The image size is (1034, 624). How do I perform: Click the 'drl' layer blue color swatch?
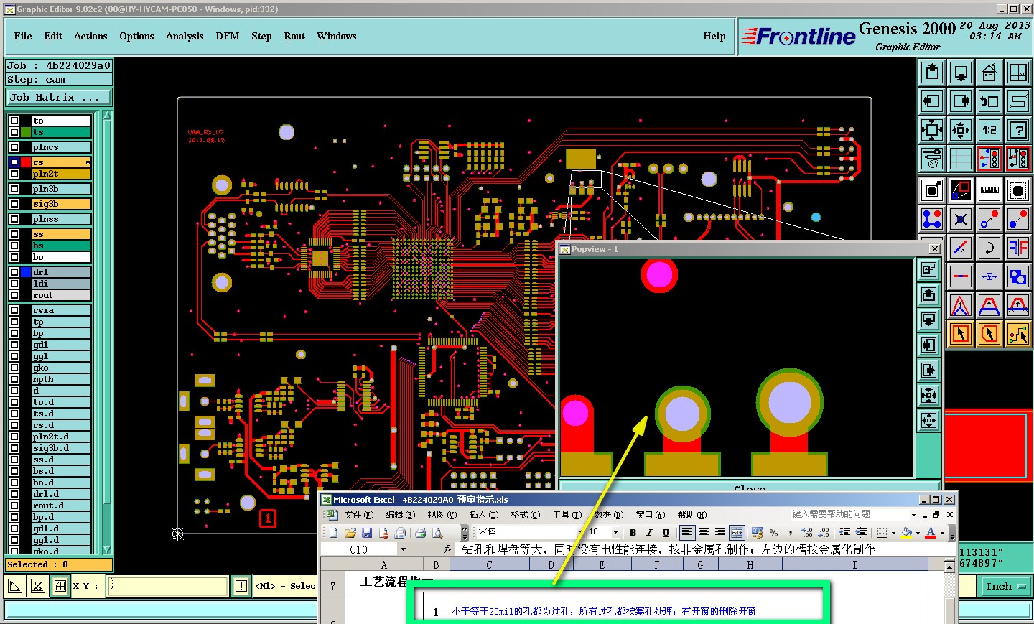[26, 272]
